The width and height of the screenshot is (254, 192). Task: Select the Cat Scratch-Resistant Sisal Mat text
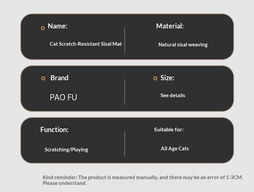click(x=86, y=44)
